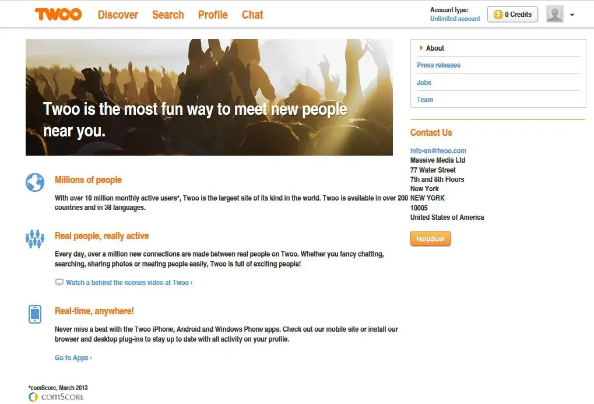Open the Profile menu item
594x404 pixels.
tap(213, 15)
